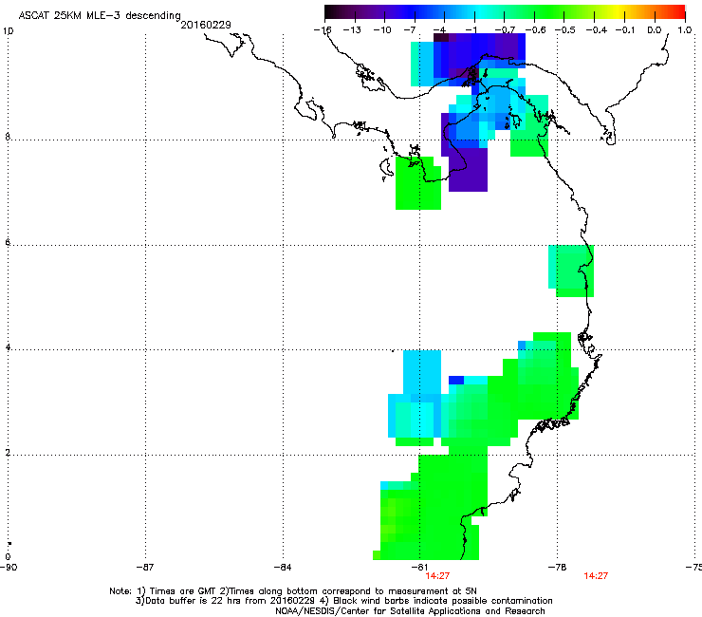The width and height of the screenshot is (702, 617).
Task: Pick the red end of the color bar
Action: 676,12
